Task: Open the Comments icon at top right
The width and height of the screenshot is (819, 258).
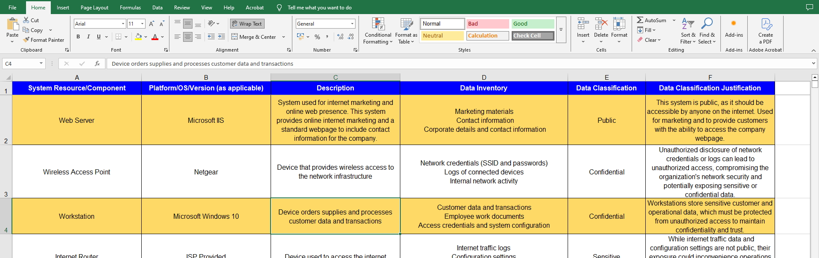Action: point(809,7)
